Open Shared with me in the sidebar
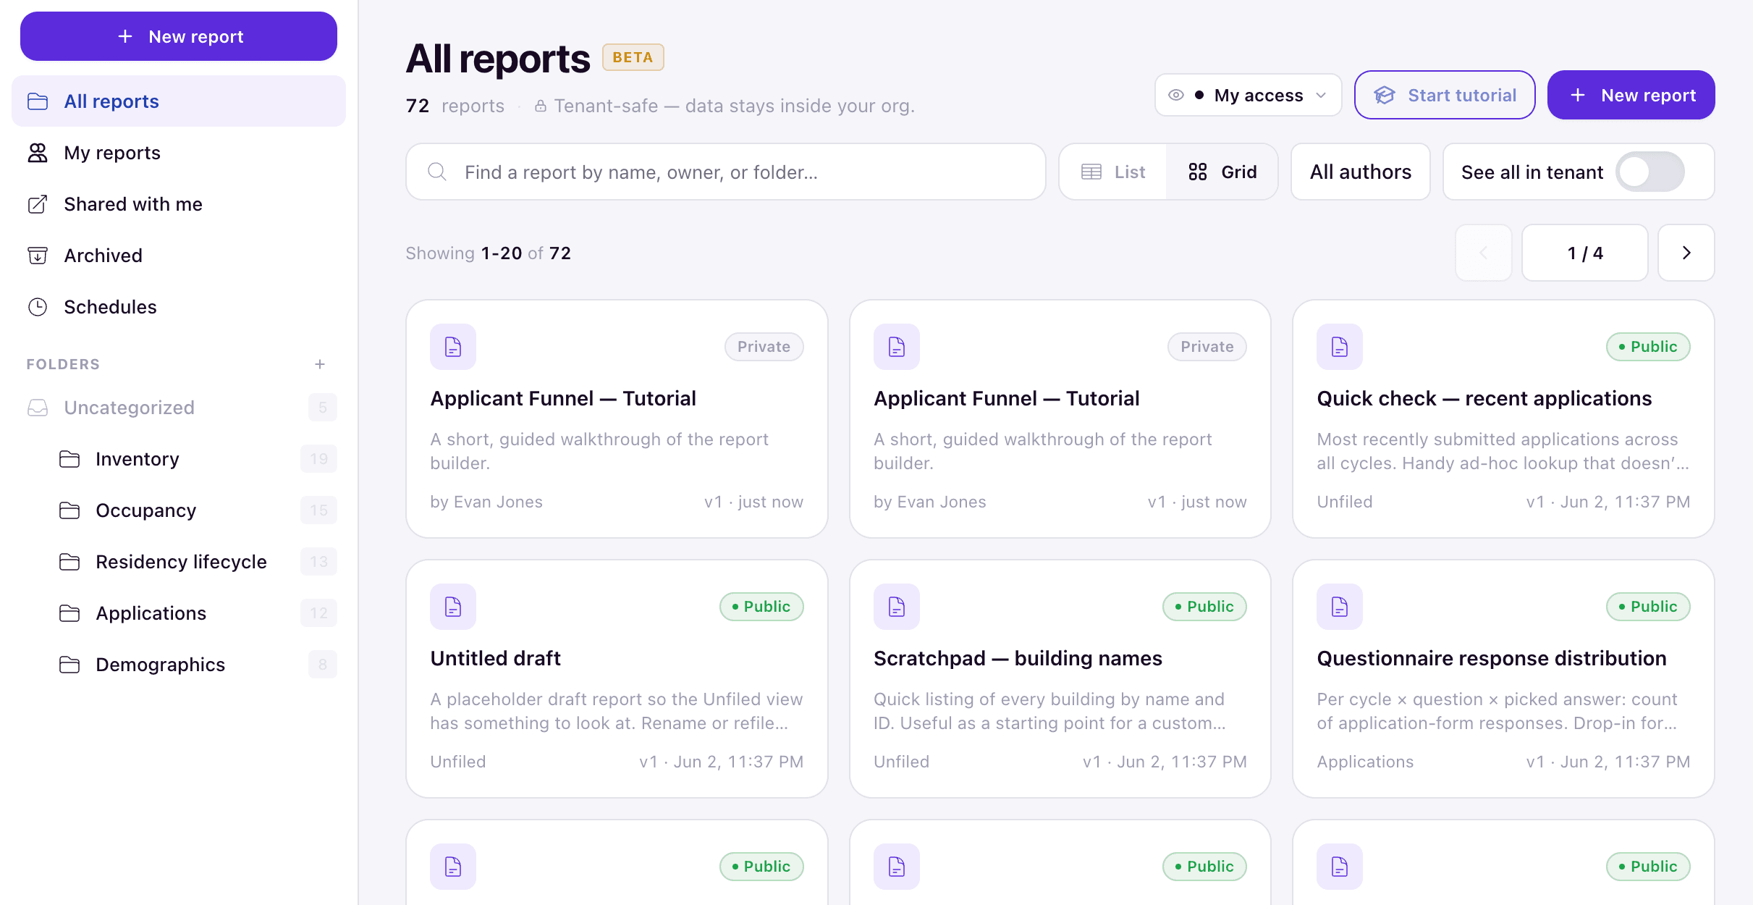This screenshot has width=1753, height=905. click(179, 204)
